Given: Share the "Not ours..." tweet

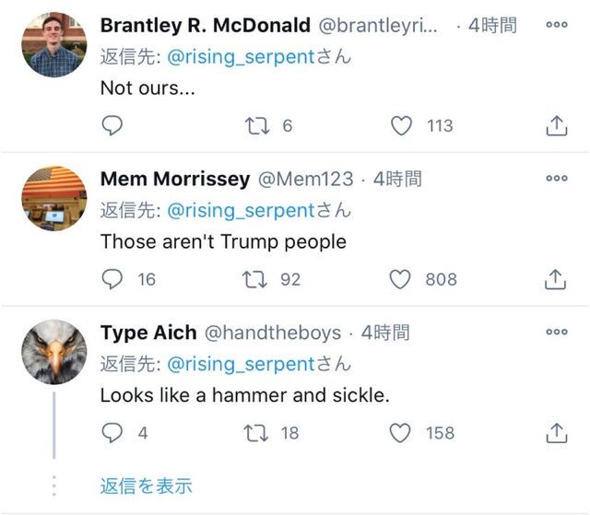Looking at the screenshot, I should [x=556, y=126].
